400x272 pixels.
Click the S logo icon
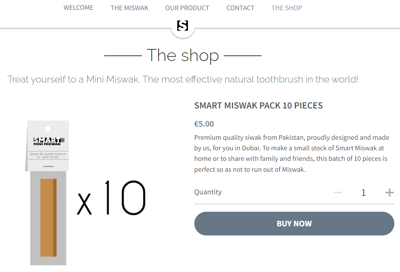pyautogui.click(x=183, y=25)
